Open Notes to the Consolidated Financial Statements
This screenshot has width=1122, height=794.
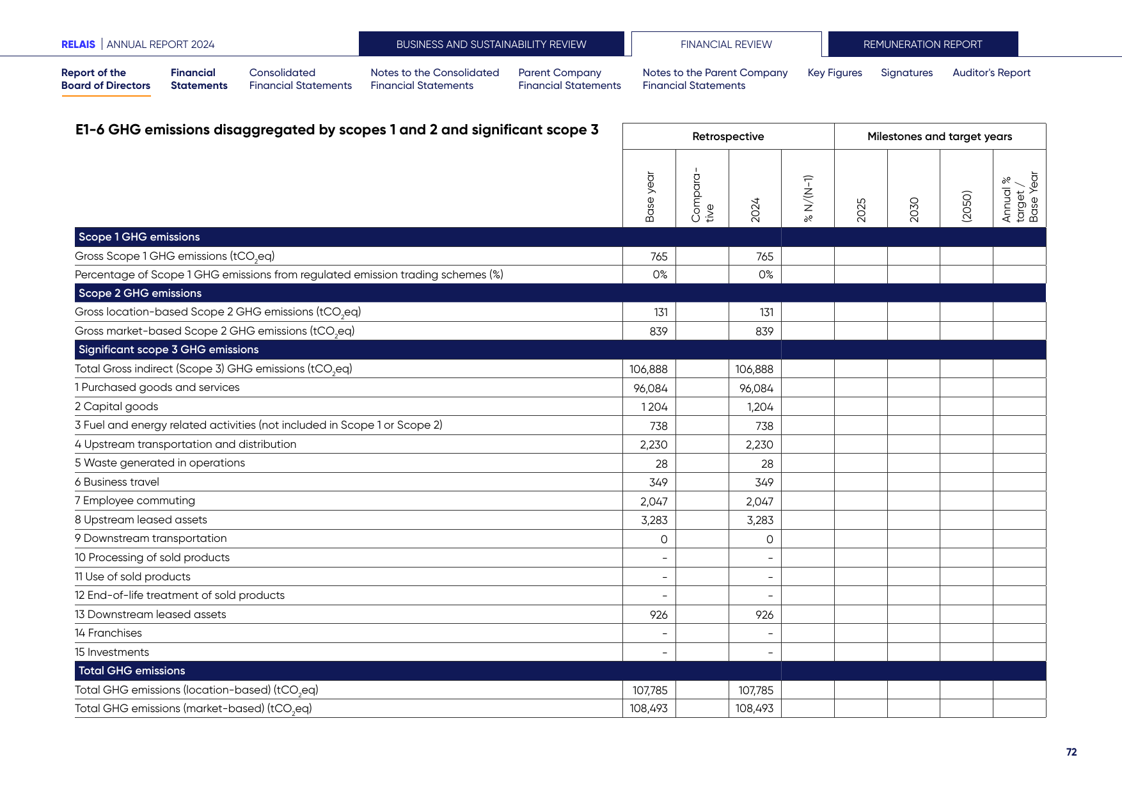434,79
